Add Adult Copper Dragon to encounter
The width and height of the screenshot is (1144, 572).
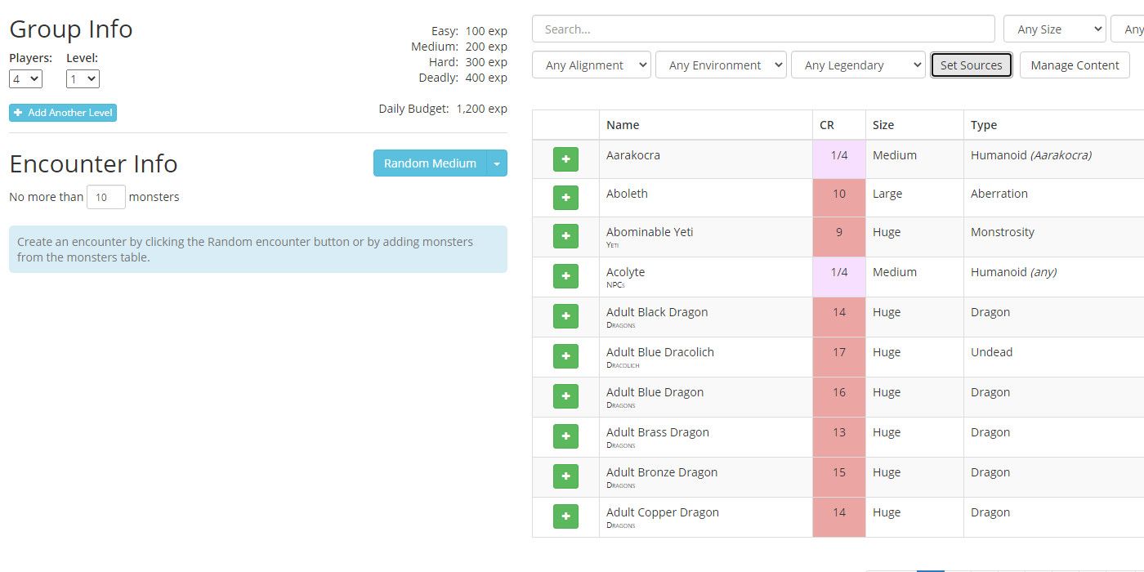pyautogui.click(x=565, y=516)
